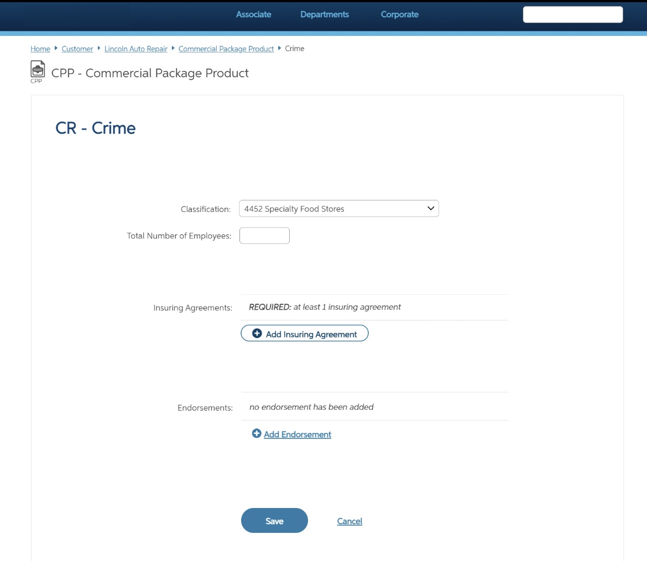This screenshot has width=647, height=561.
Task: Click the Add Insuring Agreement button label
Action: click(x=311, y=334)
